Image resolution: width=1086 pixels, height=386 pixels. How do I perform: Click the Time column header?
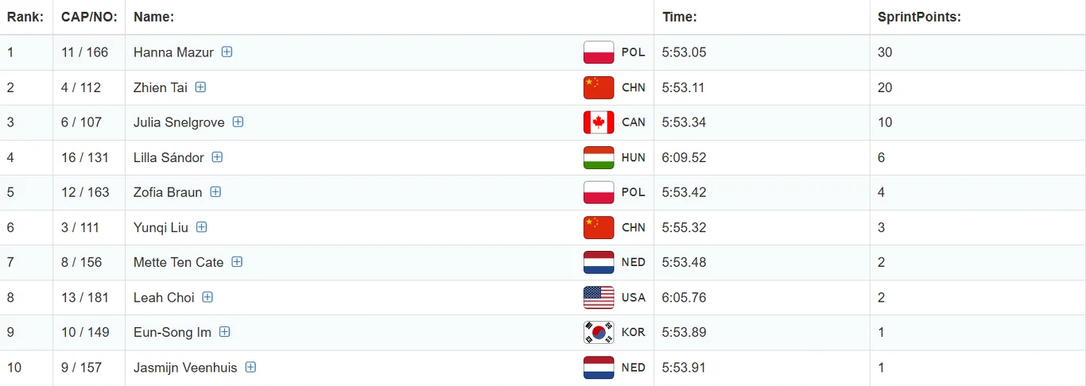679,17
